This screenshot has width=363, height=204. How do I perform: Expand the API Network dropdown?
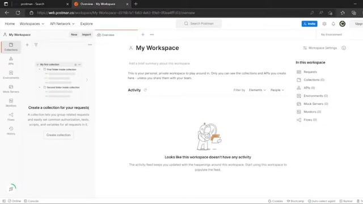[x=62, y=24]
